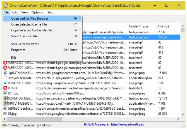The width and height of the screenshot is (187, 129).
Task: Click Save Selected Items menu entry
Action: [25, 44]
